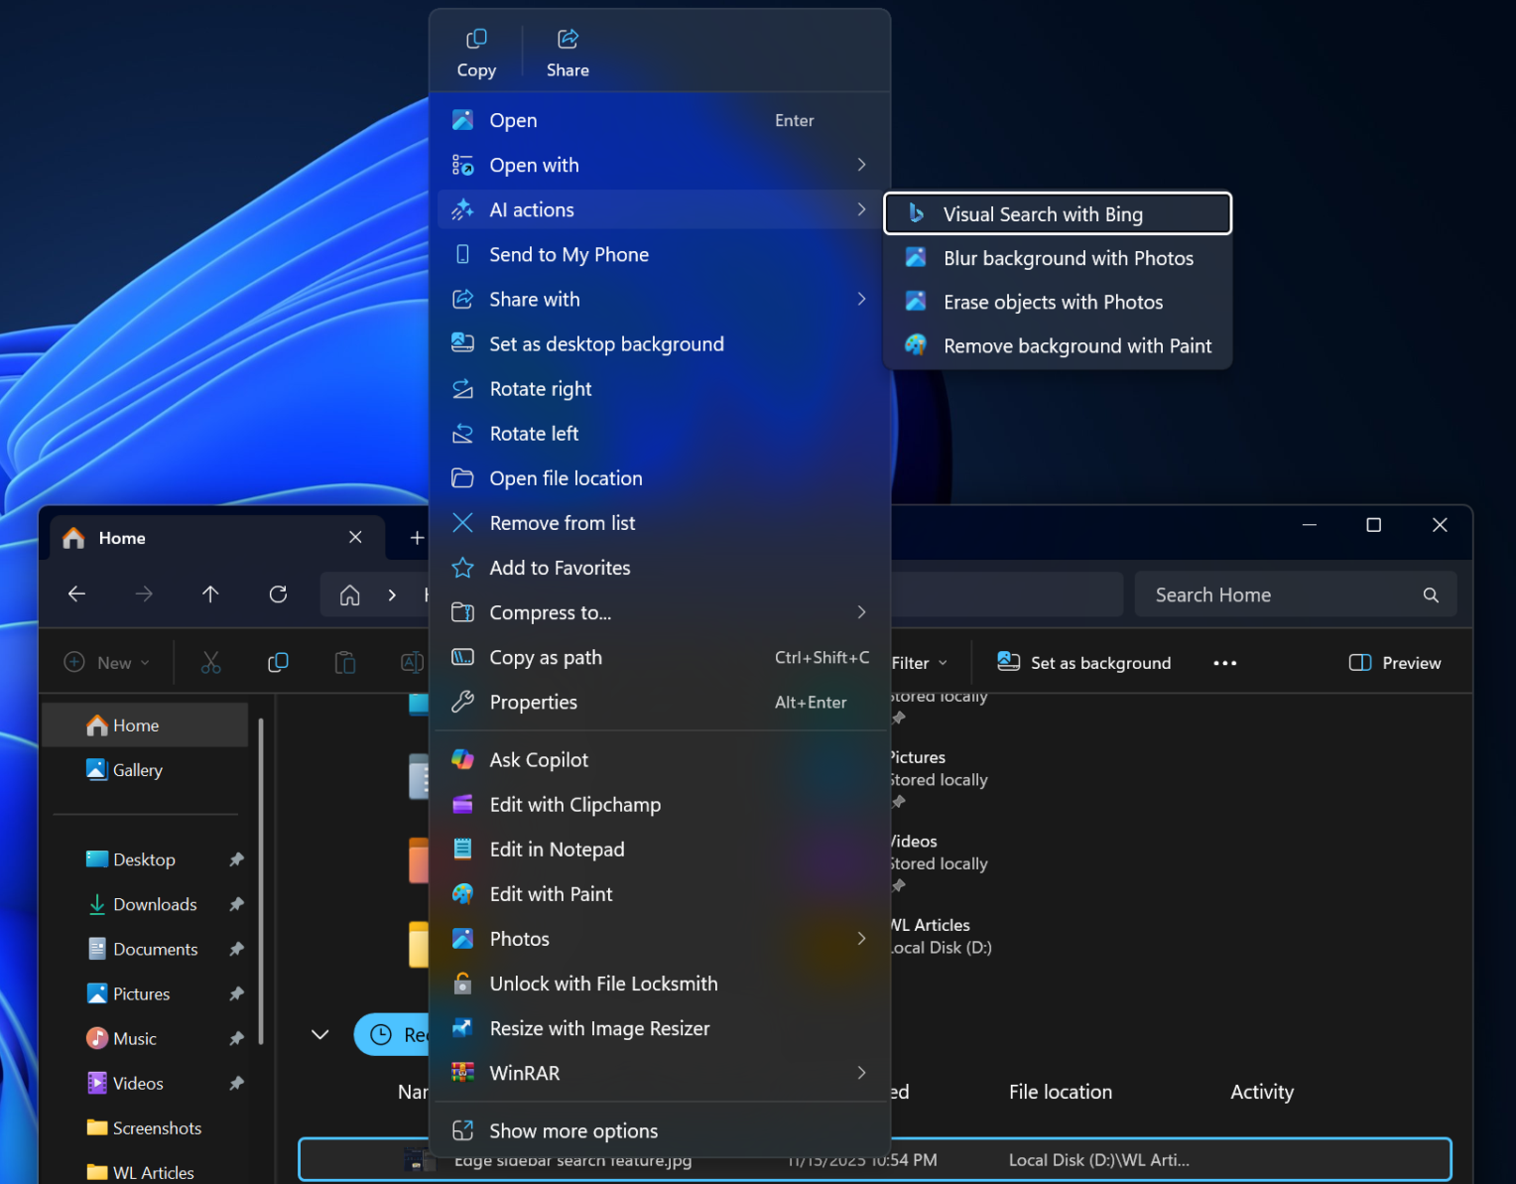Click Show more options
The width and height of the screenshot is (1516, 1184).
pyautogui.click(x=573, y=1131)
